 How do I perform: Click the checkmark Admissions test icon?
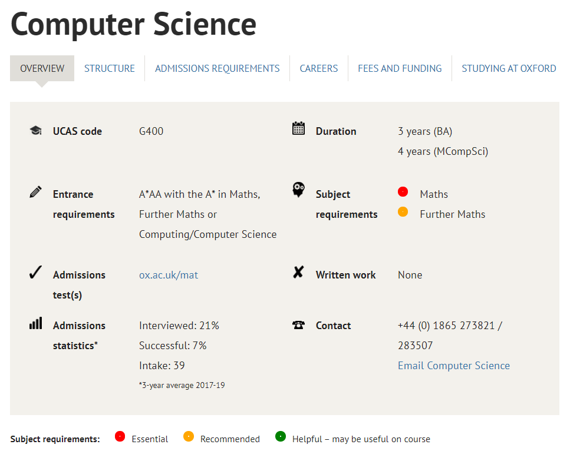(x=35, y=272)
